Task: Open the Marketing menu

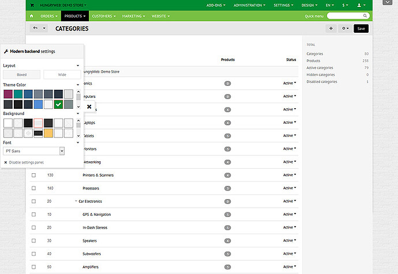Action: click(133, 16)
